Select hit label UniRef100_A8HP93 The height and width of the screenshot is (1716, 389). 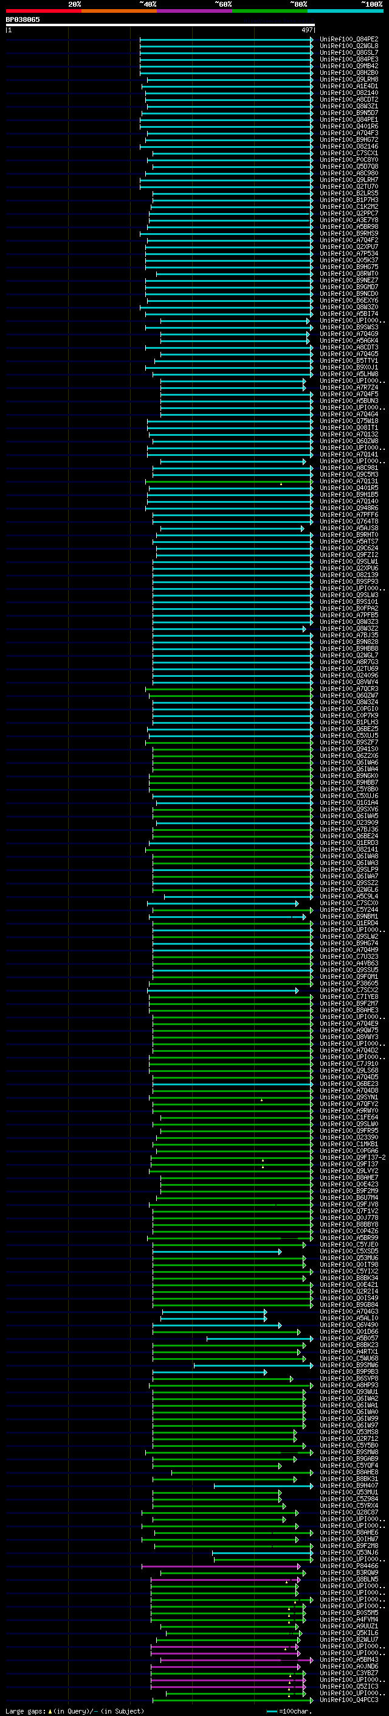pyautogui.click(x=349, y=1385)
